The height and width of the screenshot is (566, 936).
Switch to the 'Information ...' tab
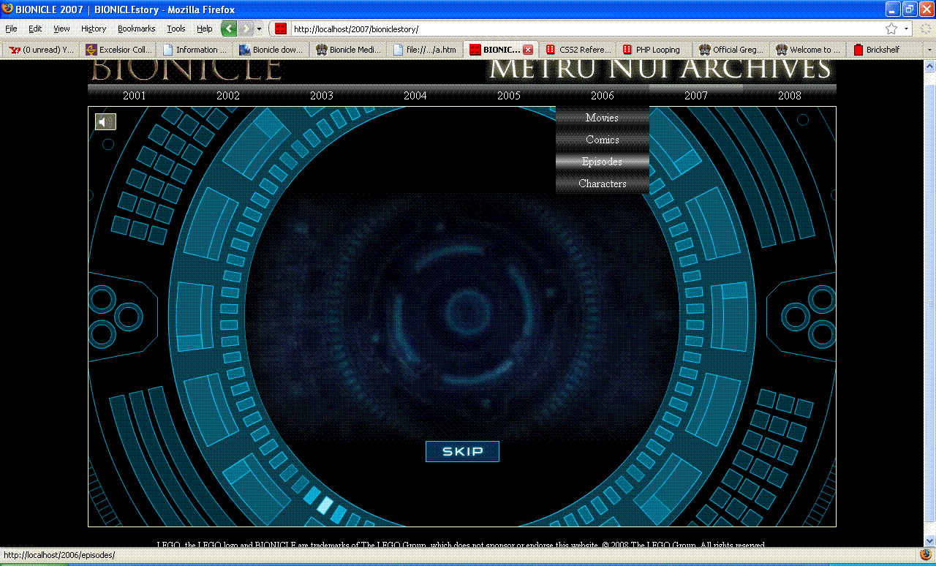pos(194,50)
